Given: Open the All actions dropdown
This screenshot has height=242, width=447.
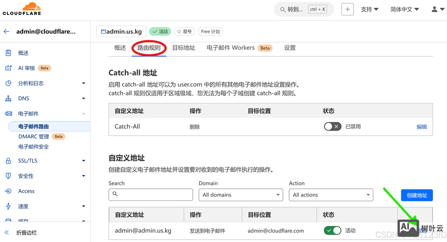Looking at the screenshot, I should point(331,195).
